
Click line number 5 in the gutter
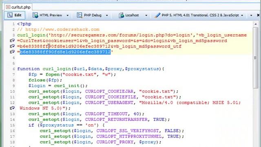click(13, 63)
